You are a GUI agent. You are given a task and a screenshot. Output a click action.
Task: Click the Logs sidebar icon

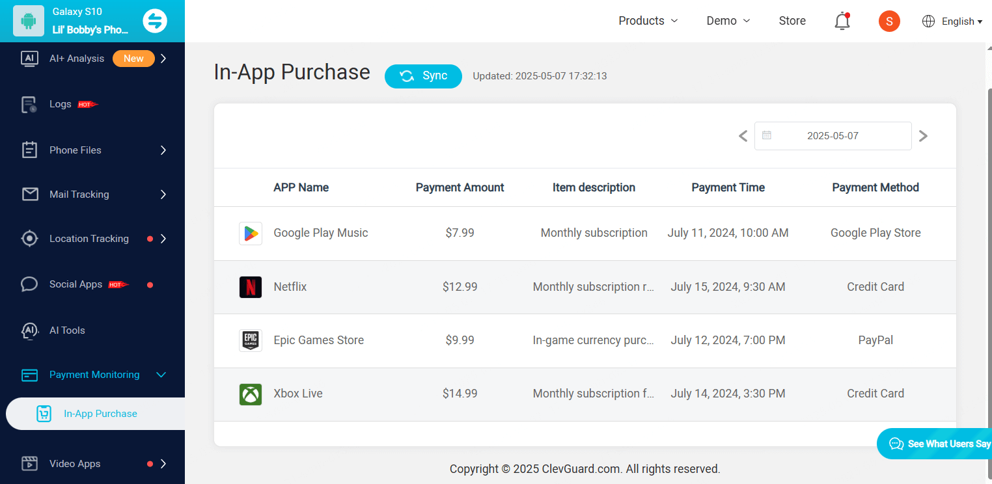pos(29,104)
